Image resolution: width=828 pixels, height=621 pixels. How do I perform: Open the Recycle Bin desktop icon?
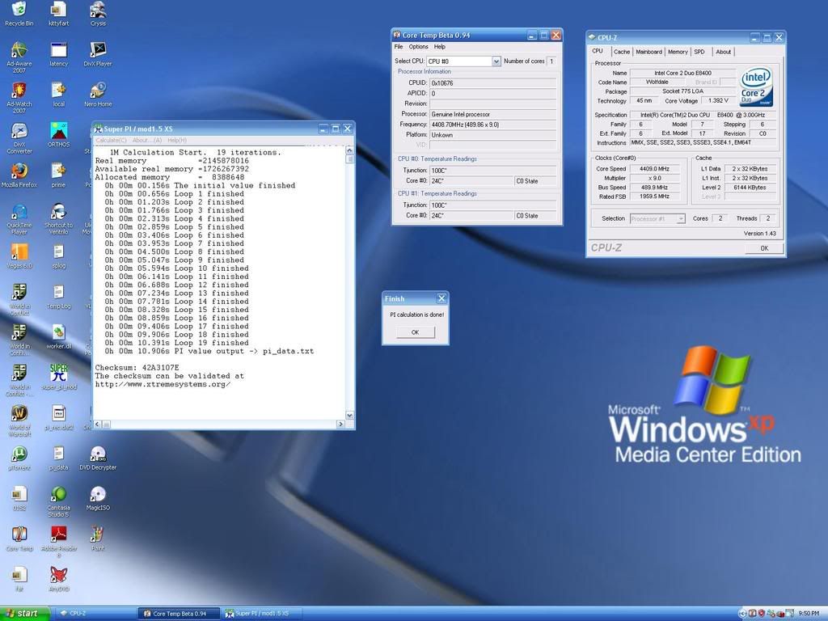[x=19, y=14]
